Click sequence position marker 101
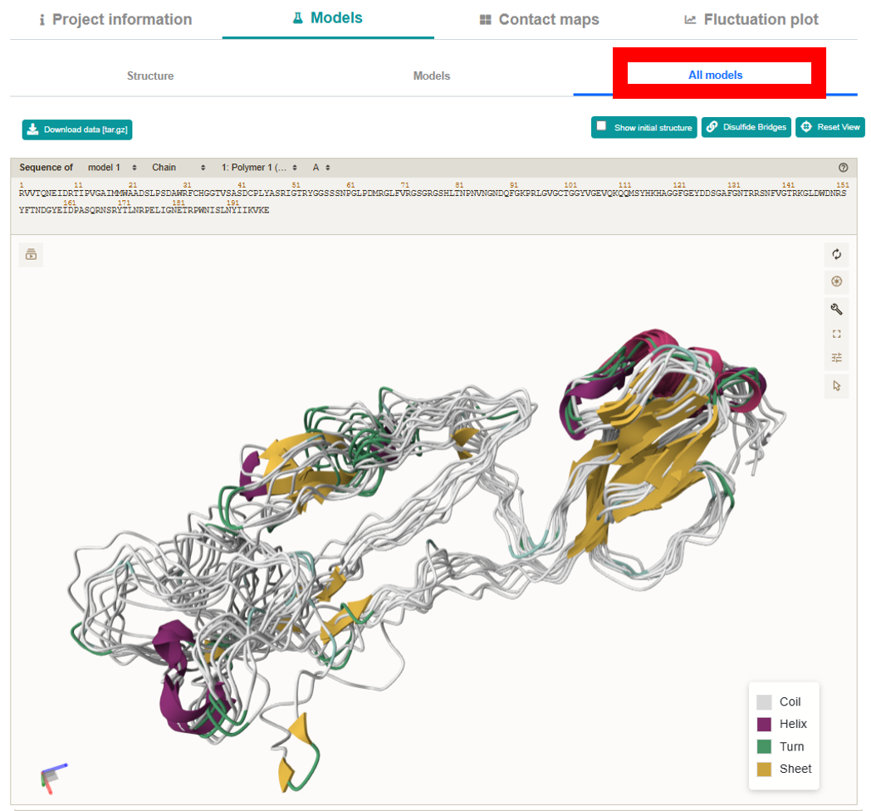 click(x=570, y=185)
